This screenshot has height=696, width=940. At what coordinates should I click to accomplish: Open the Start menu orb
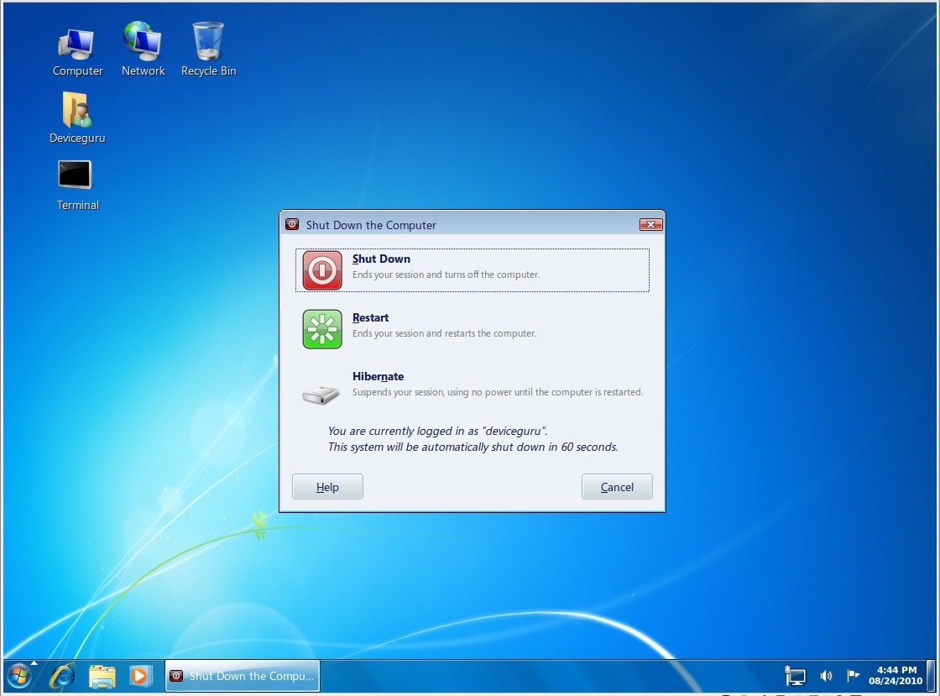(x=18, y=676)
